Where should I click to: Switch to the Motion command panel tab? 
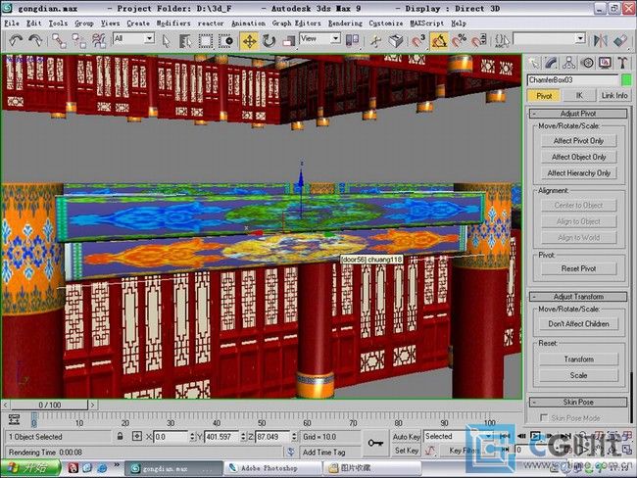point(587,63)
